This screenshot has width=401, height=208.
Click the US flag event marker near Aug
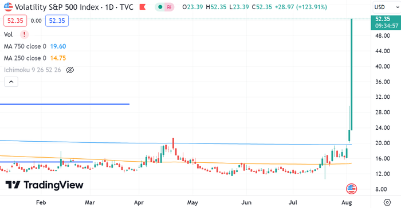click(x=351, y=189)
